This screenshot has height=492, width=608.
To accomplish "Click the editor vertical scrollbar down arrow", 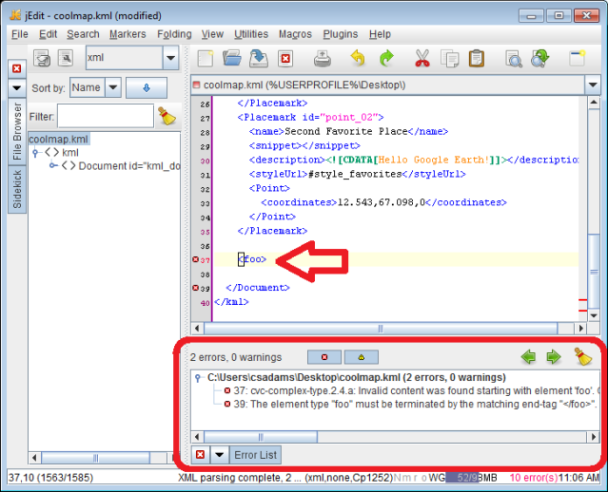I will 594,315.
